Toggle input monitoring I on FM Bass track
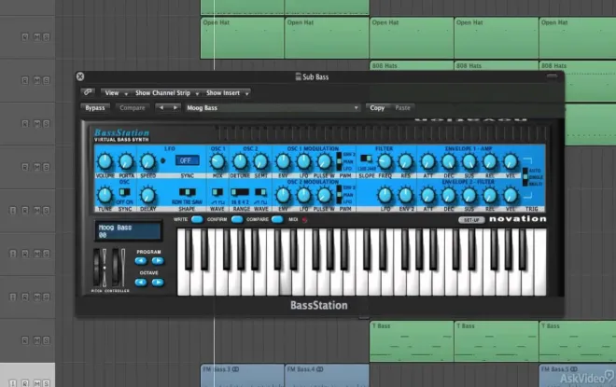616x387 pixels. coord(12,382)
